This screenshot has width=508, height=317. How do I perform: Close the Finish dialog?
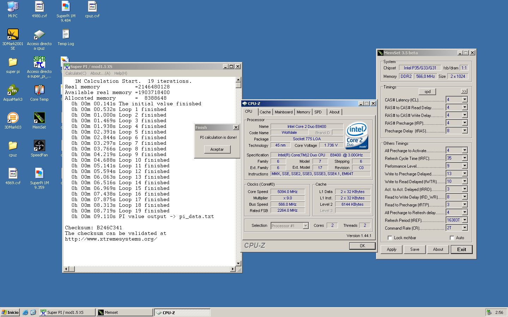pyautogui.click(x=236, y=128)
